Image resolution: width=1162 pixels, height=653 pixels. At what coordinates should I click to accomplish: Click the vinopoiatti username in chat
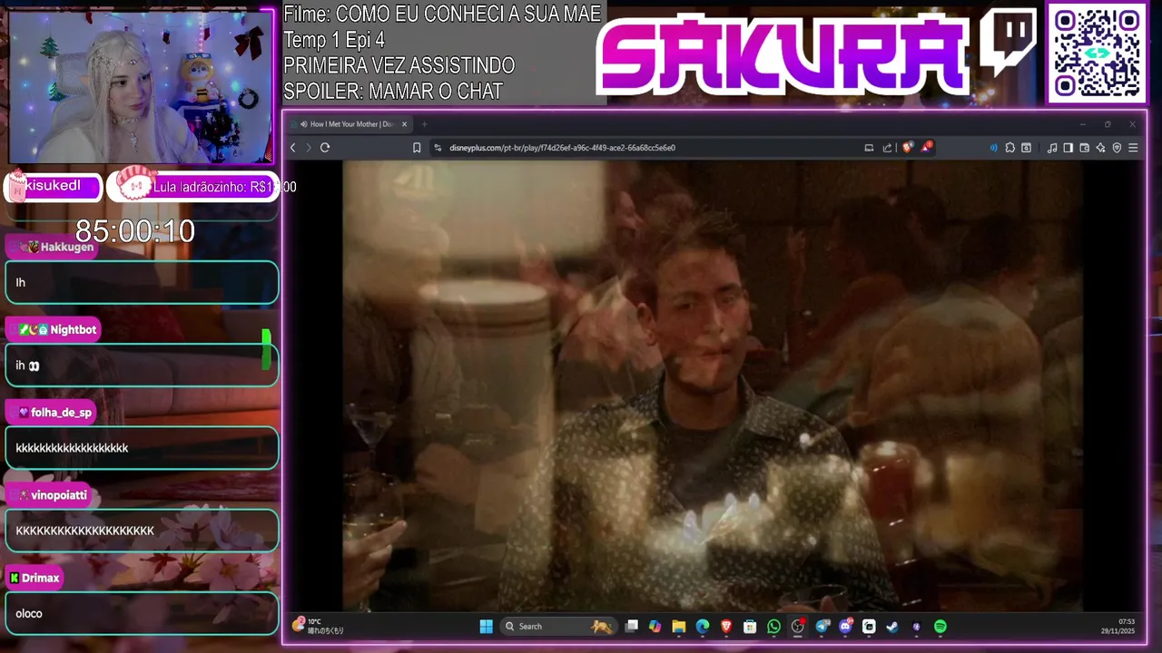coord(59,495)
